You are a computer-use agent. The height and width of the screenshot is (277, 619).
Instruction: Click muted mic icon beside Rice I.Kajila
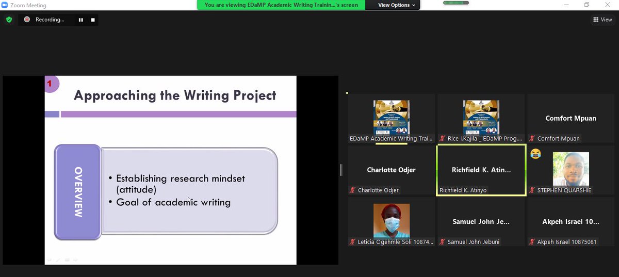click(x=443, y=139)
